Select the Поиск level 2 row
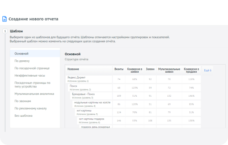This screenshot has height=145, width=228. click(x=90, y=87)
